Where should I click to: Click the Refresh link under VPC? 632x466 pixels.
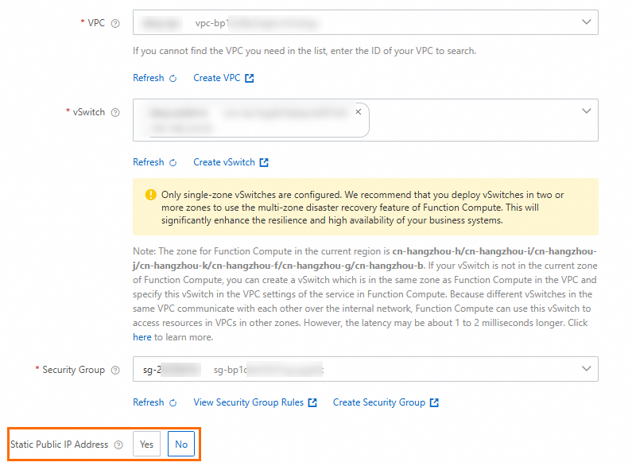[x=149, y=78]
